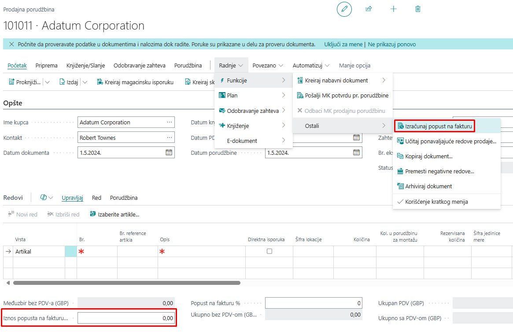
Task: Expand the Proknjiži dropdown arrow
Action: (x=48, y=82)
